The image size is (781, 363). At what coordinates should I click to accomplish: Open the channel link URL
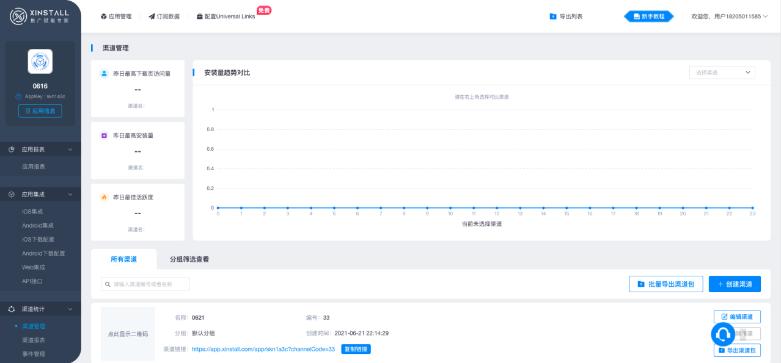263,349
